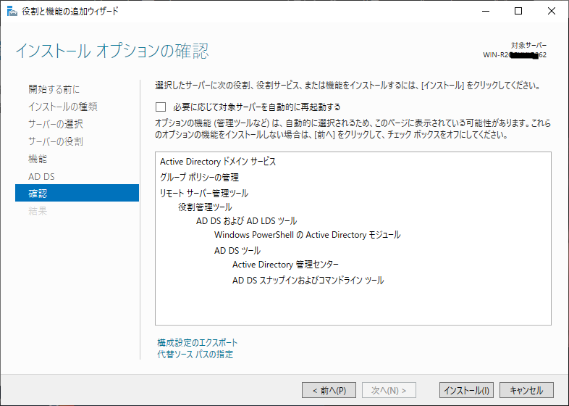Viewport: 569px width, 406px height.
Task: Maximize the wizard window
Action: [518, 12]
